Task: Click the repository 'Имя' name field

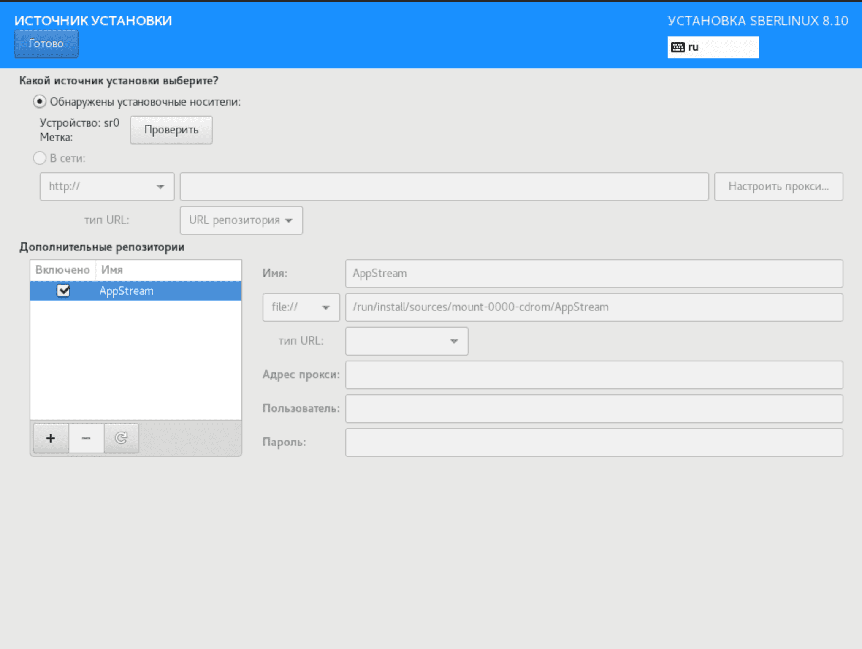Action: pyautogui.click(x=594, y=273)
